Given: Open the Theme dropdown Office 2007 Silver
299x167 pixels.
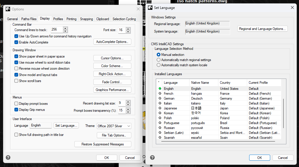Looking at the screenshot, I should (114, 126).
